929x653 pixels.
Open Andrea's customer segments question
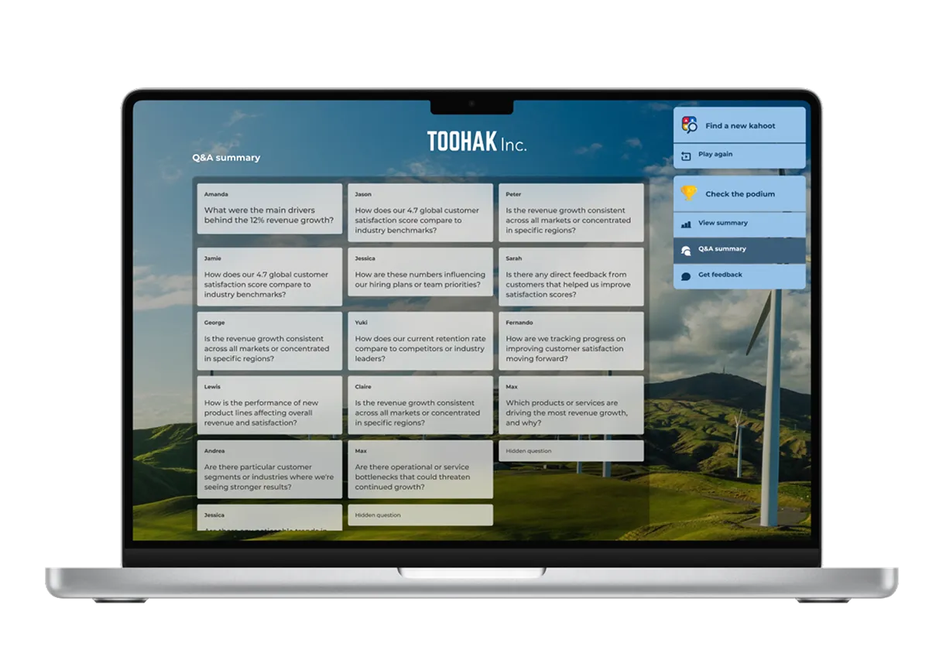[269, 470]
